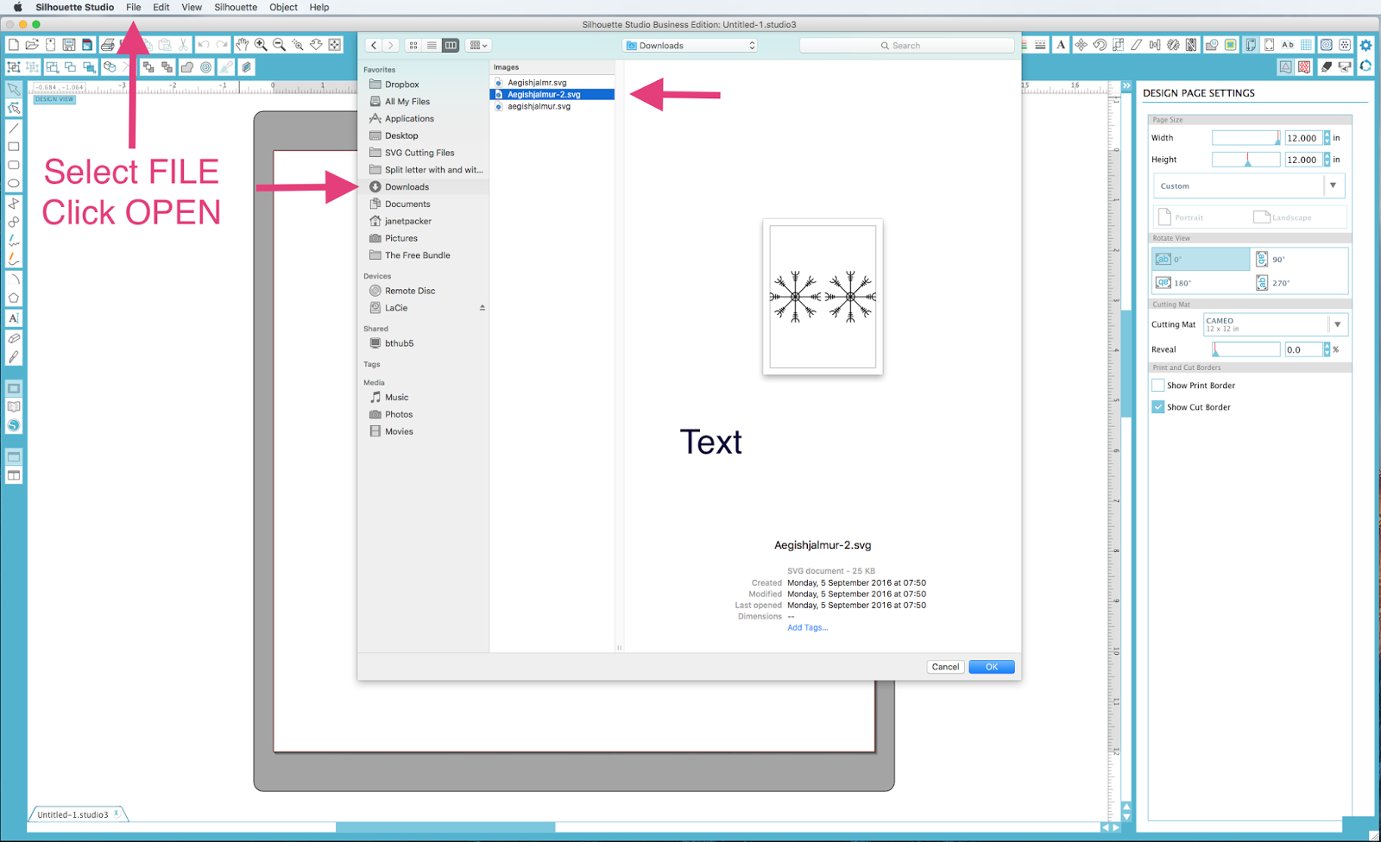Select the 0° rotate view option
Screen dimensions: 1381x842
(x=1201, y=259)
